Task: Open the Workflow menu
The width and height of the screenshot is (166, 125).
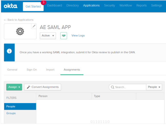Action: (126, 5)
